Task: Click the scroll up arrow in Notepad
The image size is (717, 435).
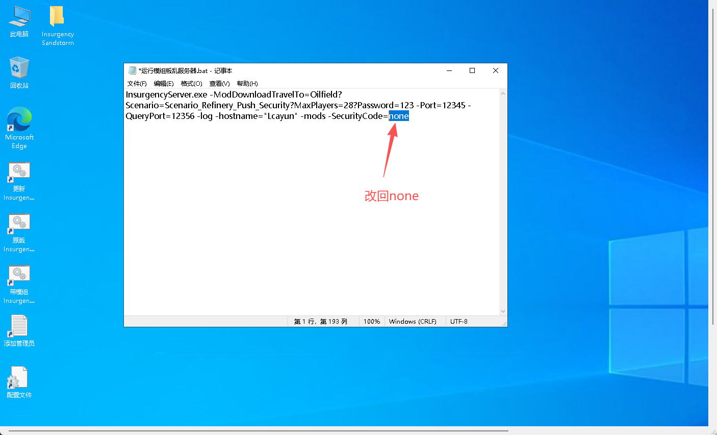Action: (503, 93)
